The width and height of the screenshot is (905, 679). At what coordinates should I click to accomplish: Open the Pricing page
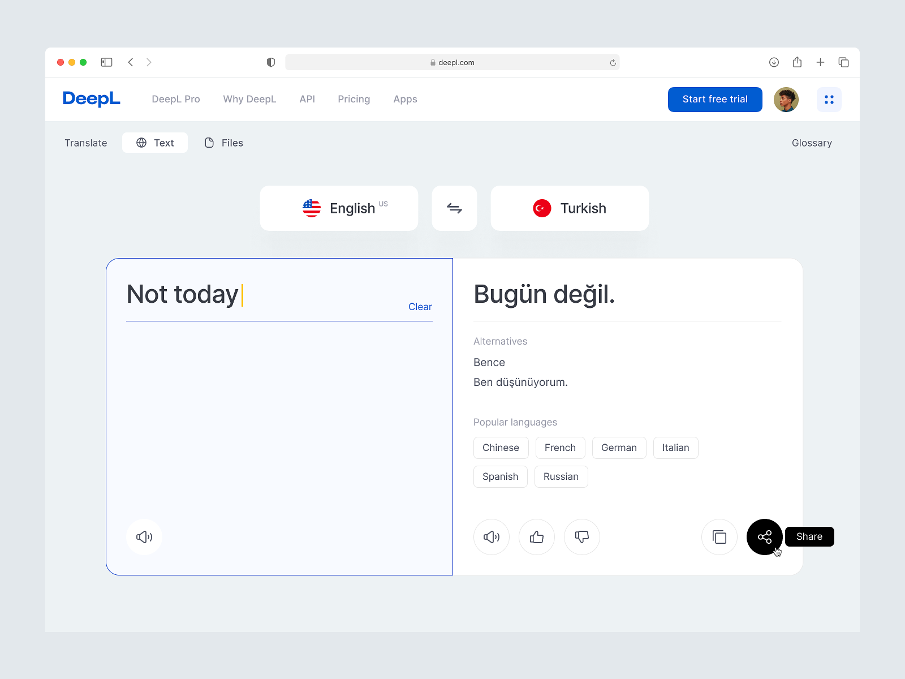coord(354,99)
